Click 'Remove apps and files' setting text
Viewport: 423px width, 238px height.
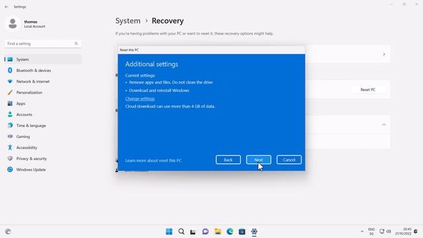[x=171, y=82]
